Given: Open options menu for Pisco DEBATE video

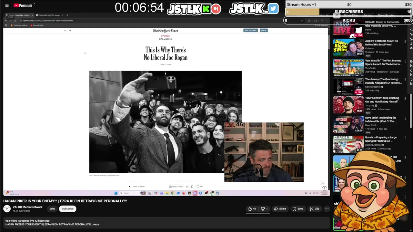Looking at the screenshot, I should 405,23.
